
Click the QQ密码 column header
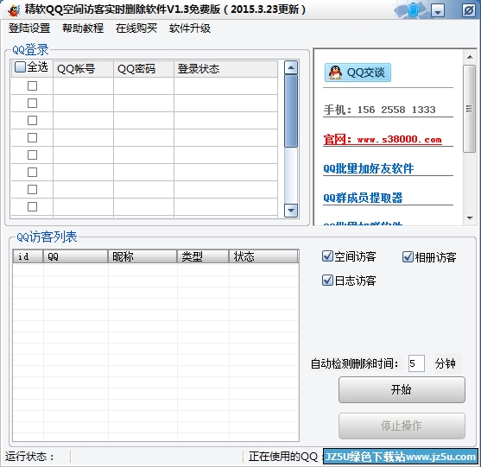click(143, 69)
